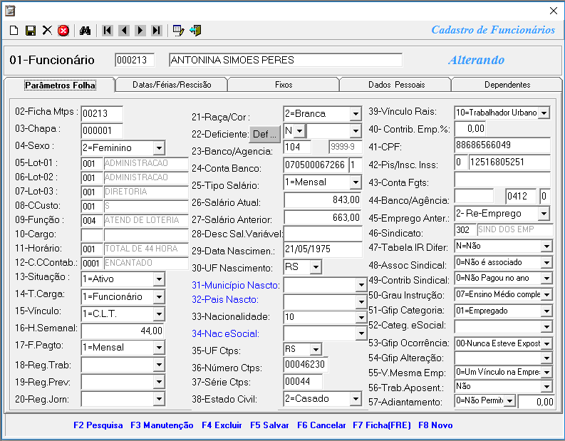Save record with the floppy disk icon
Screen dimensions: 565x441
tap(31, 31)
